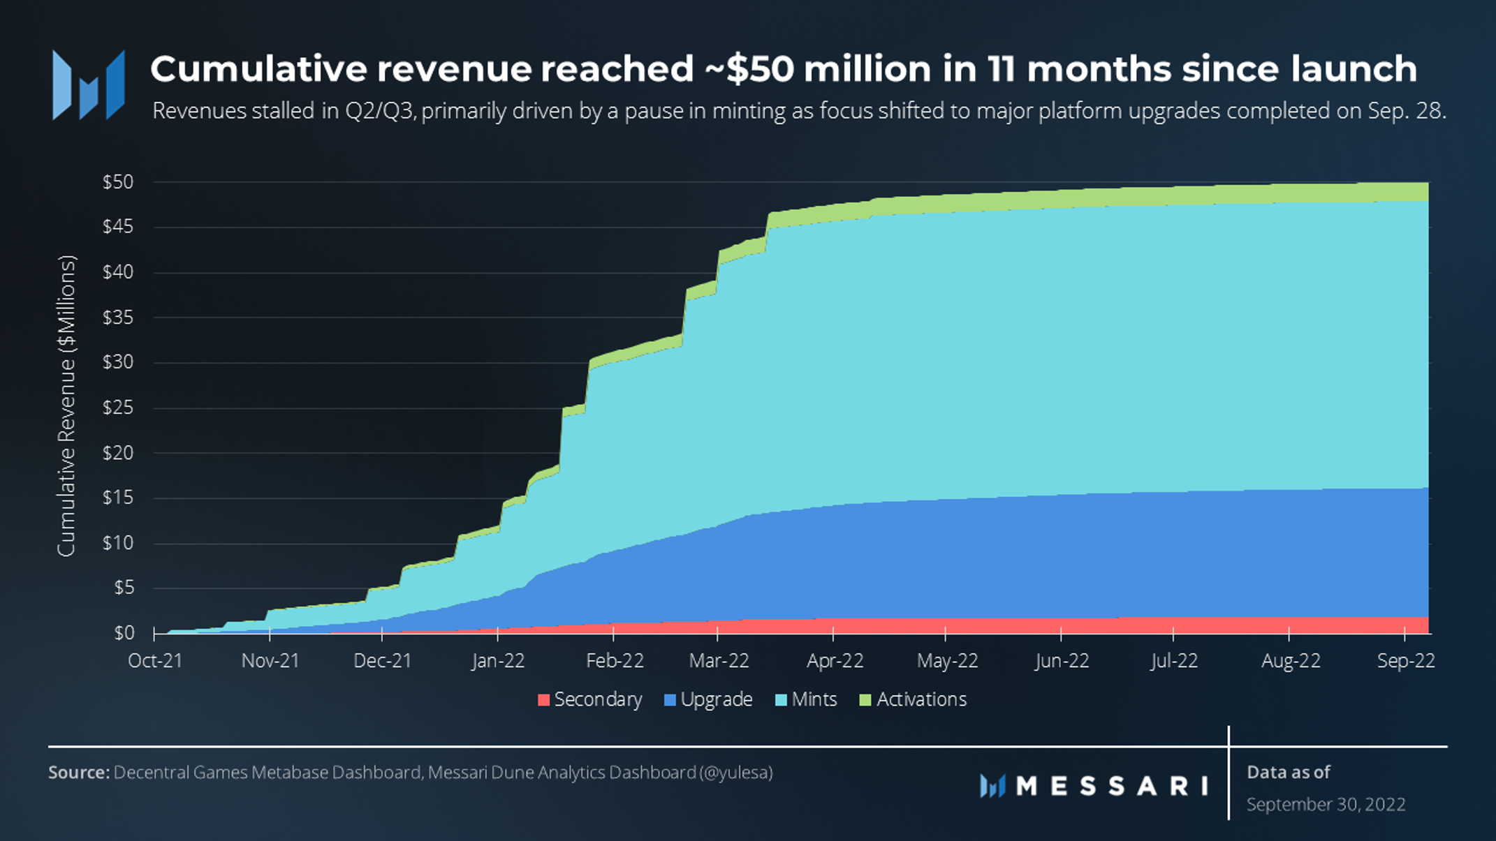The height and width of the screenshot is (841, 1496).
Task: Click the red Secondary legend swatch
Action: coord(544,700)
